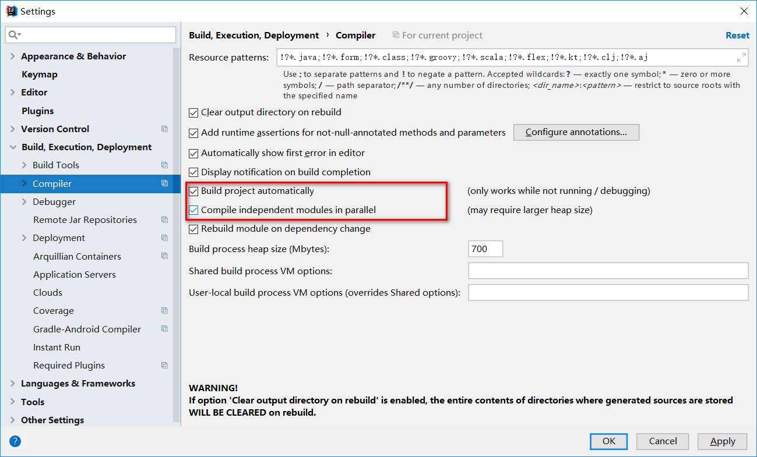Click project-level icon beside Remote Jar Repositories
This screenshot has height=457, width=757.
click(x=164, y=220)
